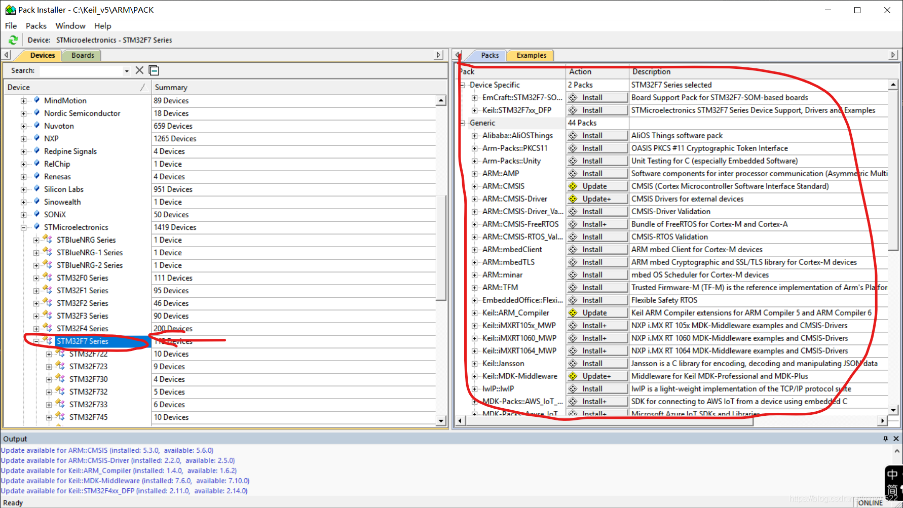Screen dimensions: 903x508
Task: Install the Keil::STM32F7xx_DFP pack
Action: [x=597, y=110]
